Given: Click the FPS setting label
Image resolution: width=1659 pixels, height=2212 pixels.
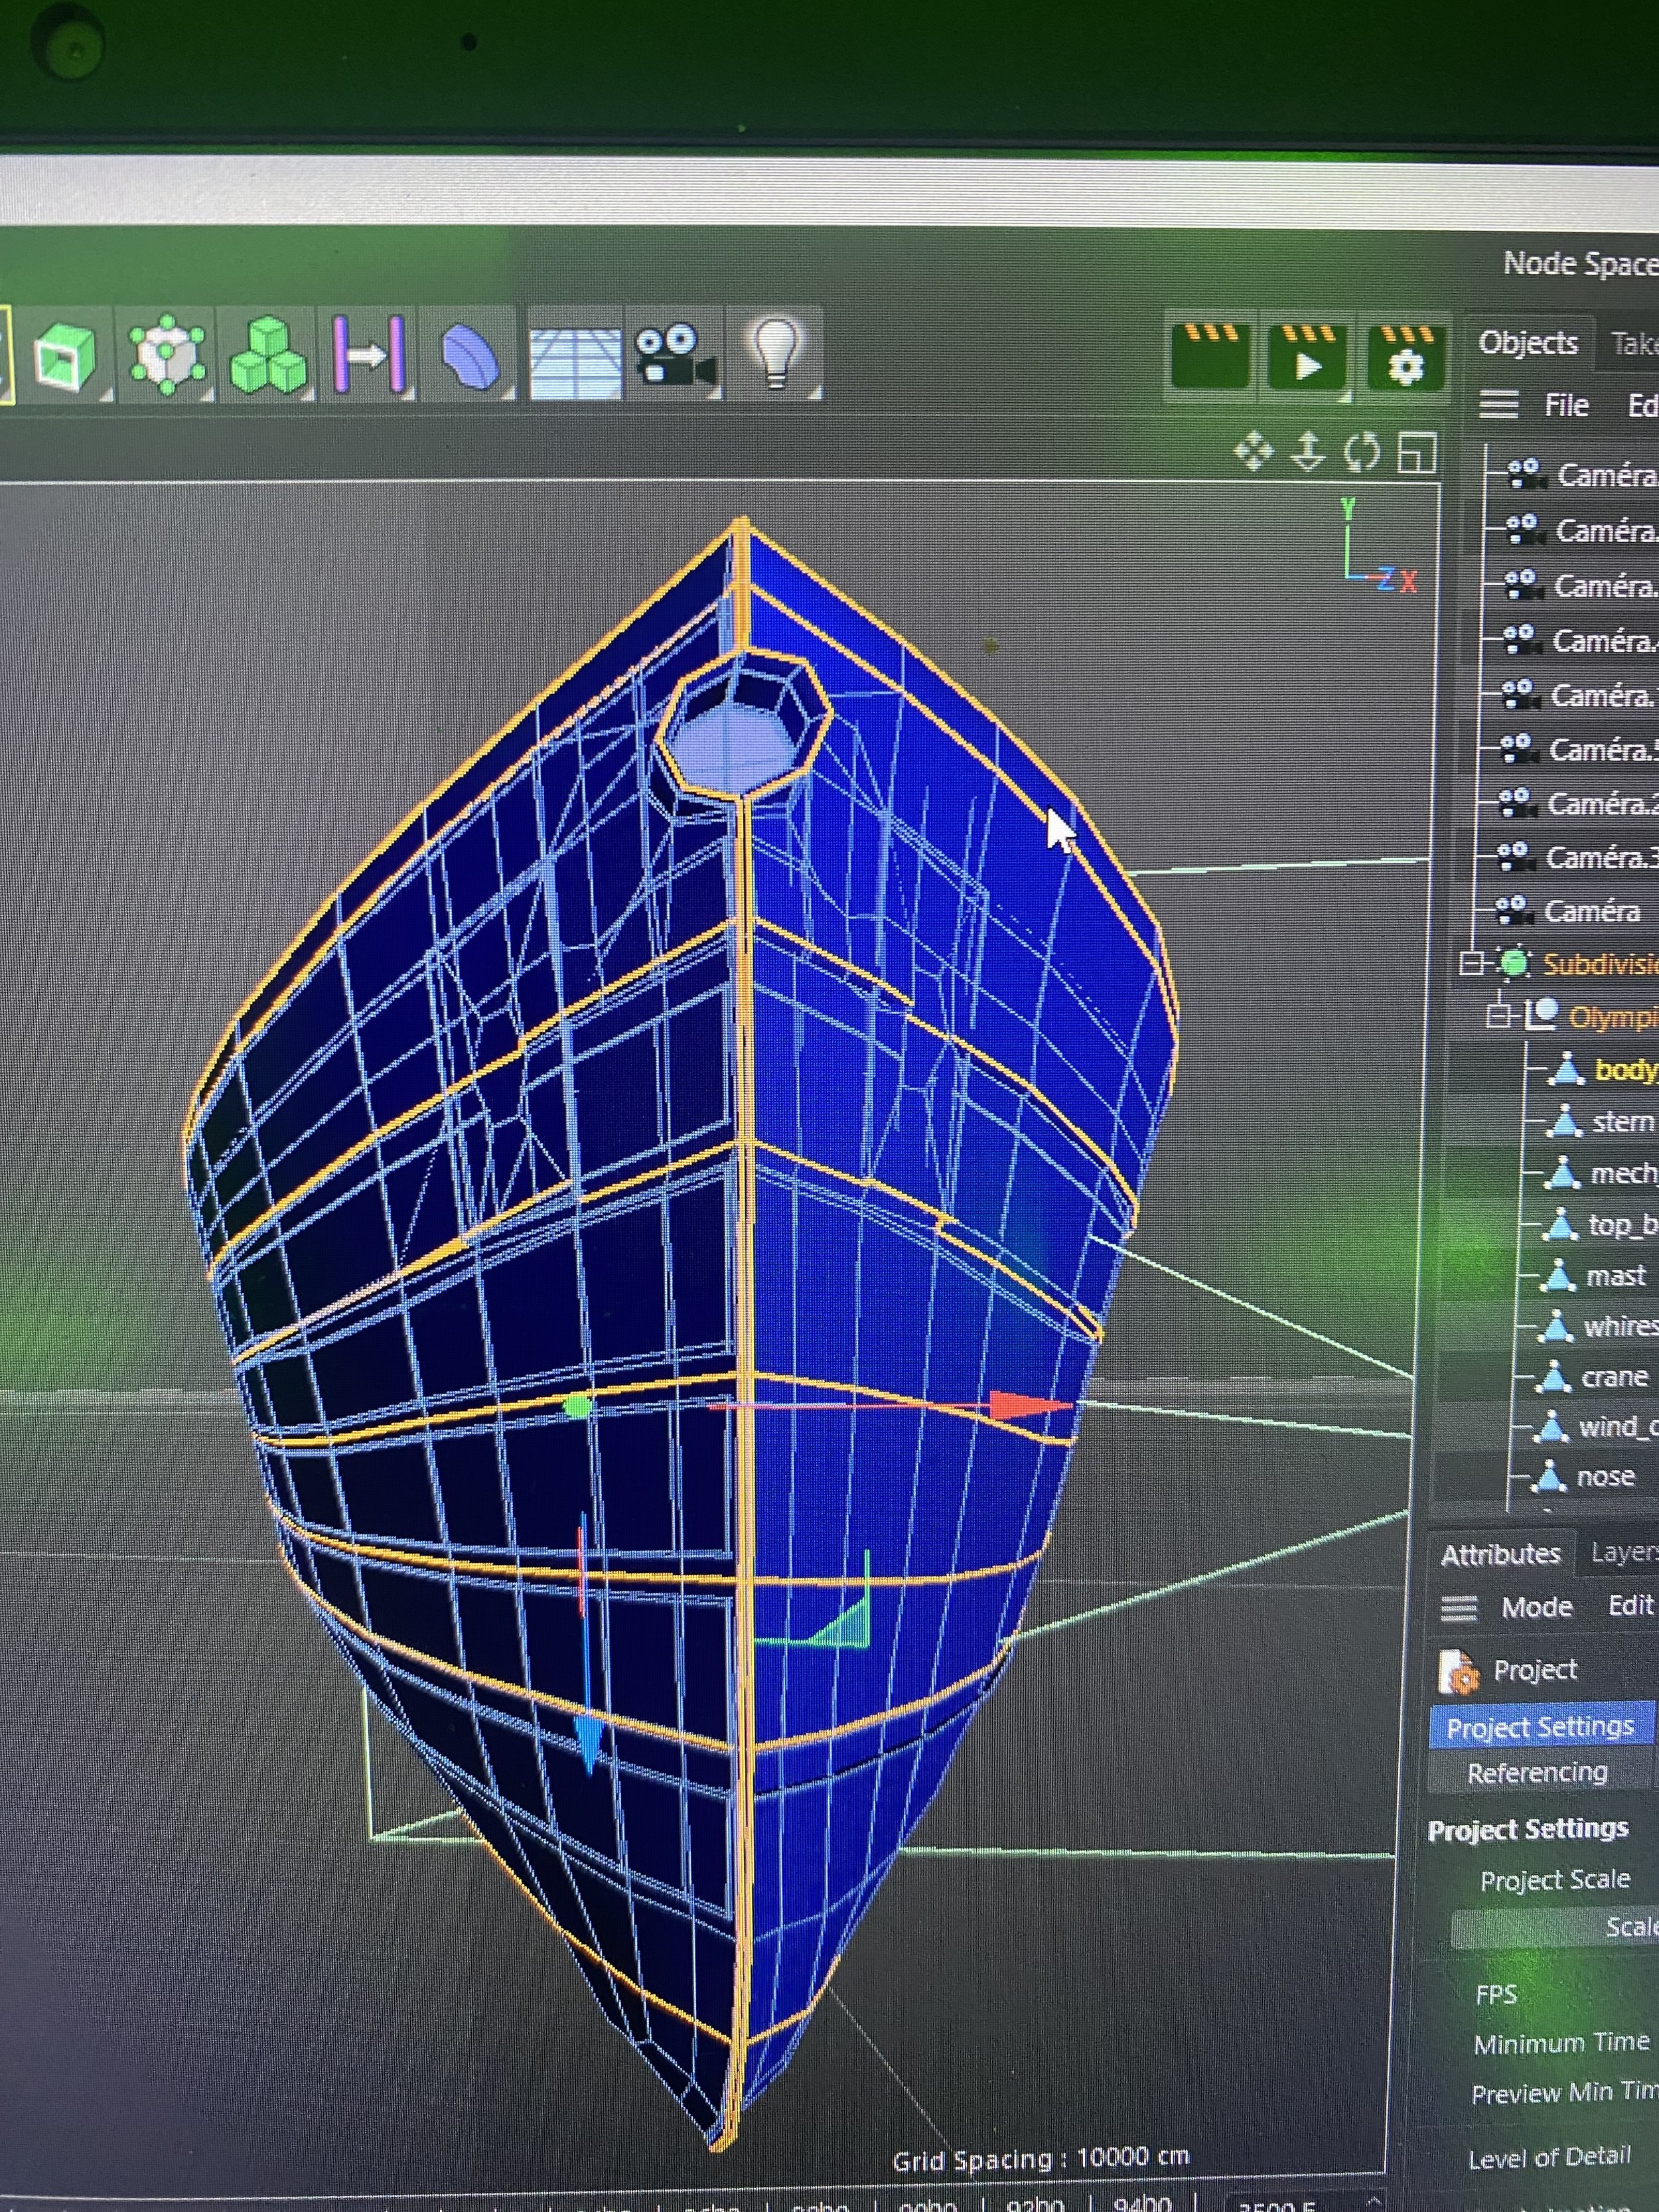Looking at the screenshot, I should pos(1496,1995).
